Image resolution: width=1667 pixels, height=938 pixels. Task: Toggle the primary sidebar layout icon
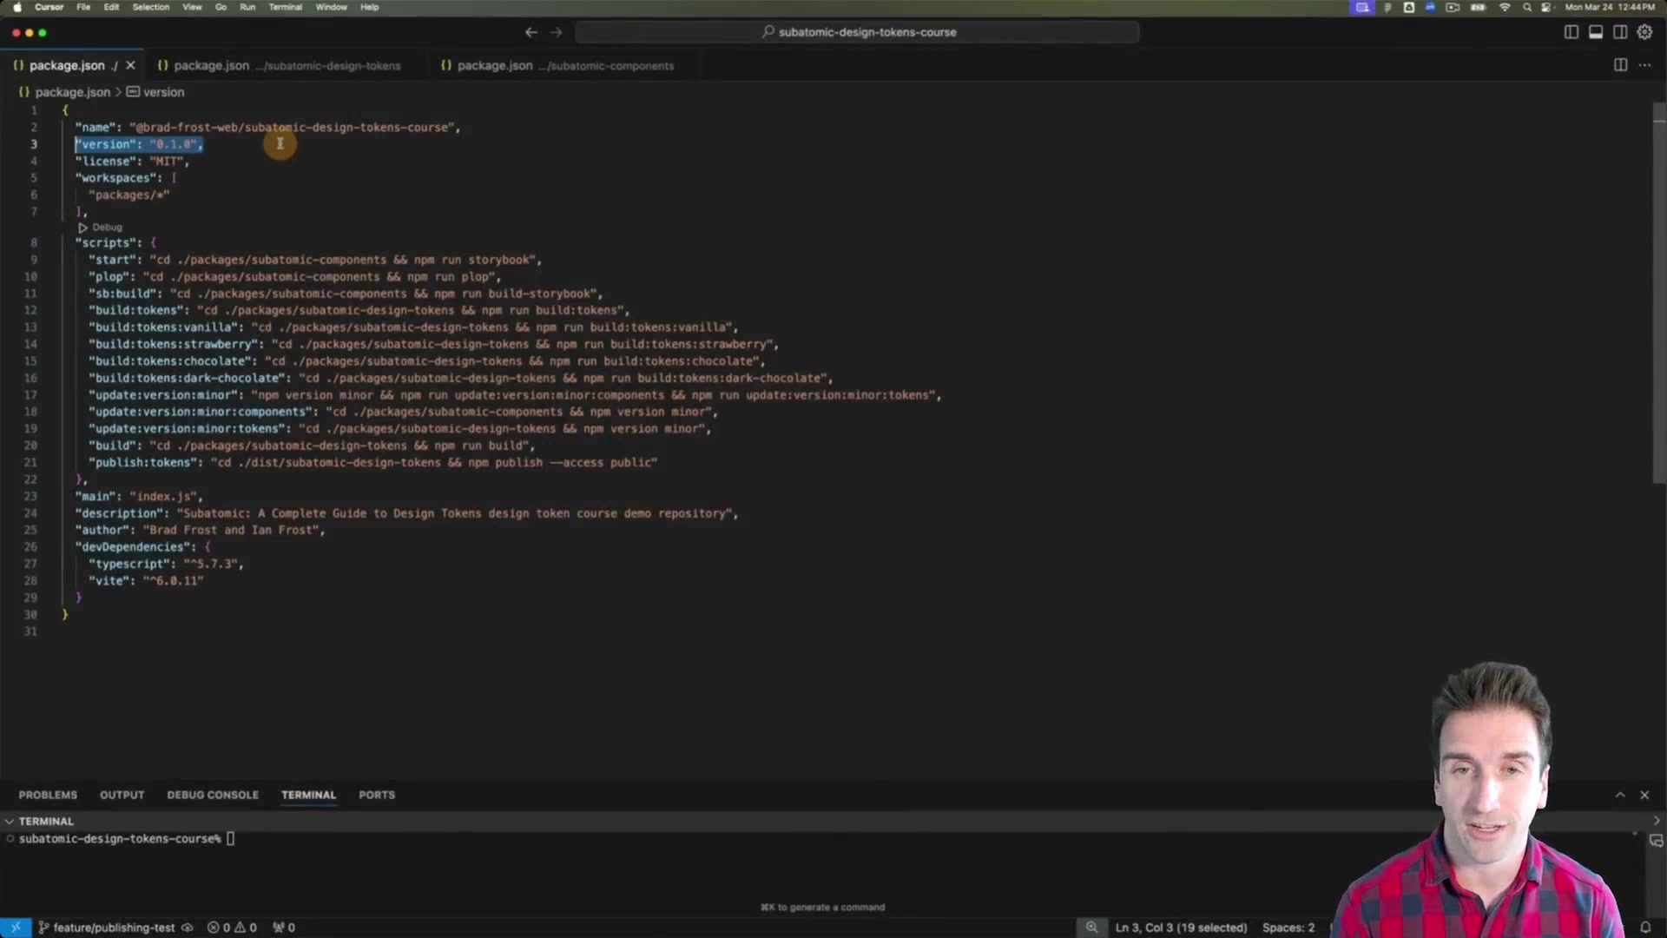(1571, 32)
